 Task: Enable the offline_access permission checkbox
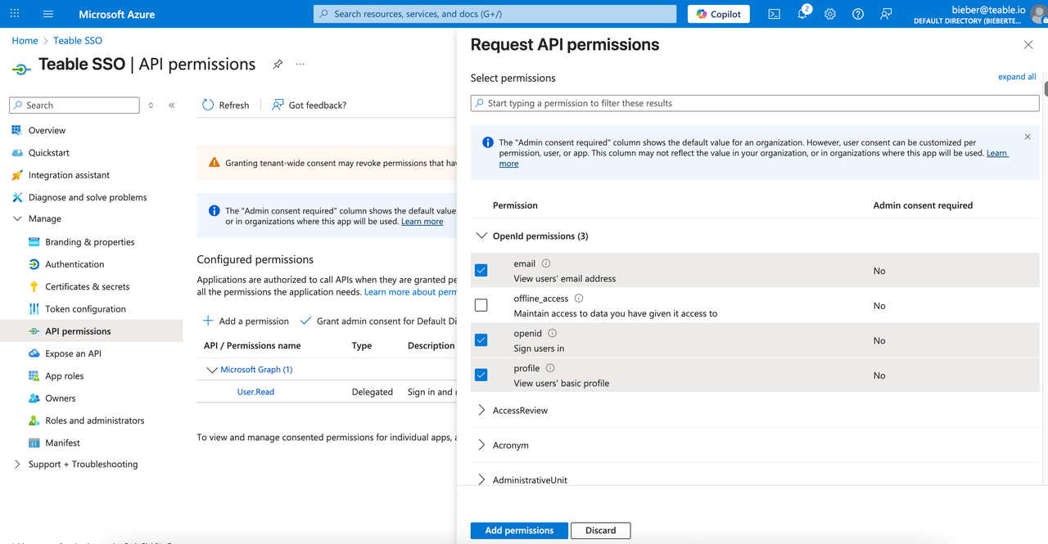[481, 305]
